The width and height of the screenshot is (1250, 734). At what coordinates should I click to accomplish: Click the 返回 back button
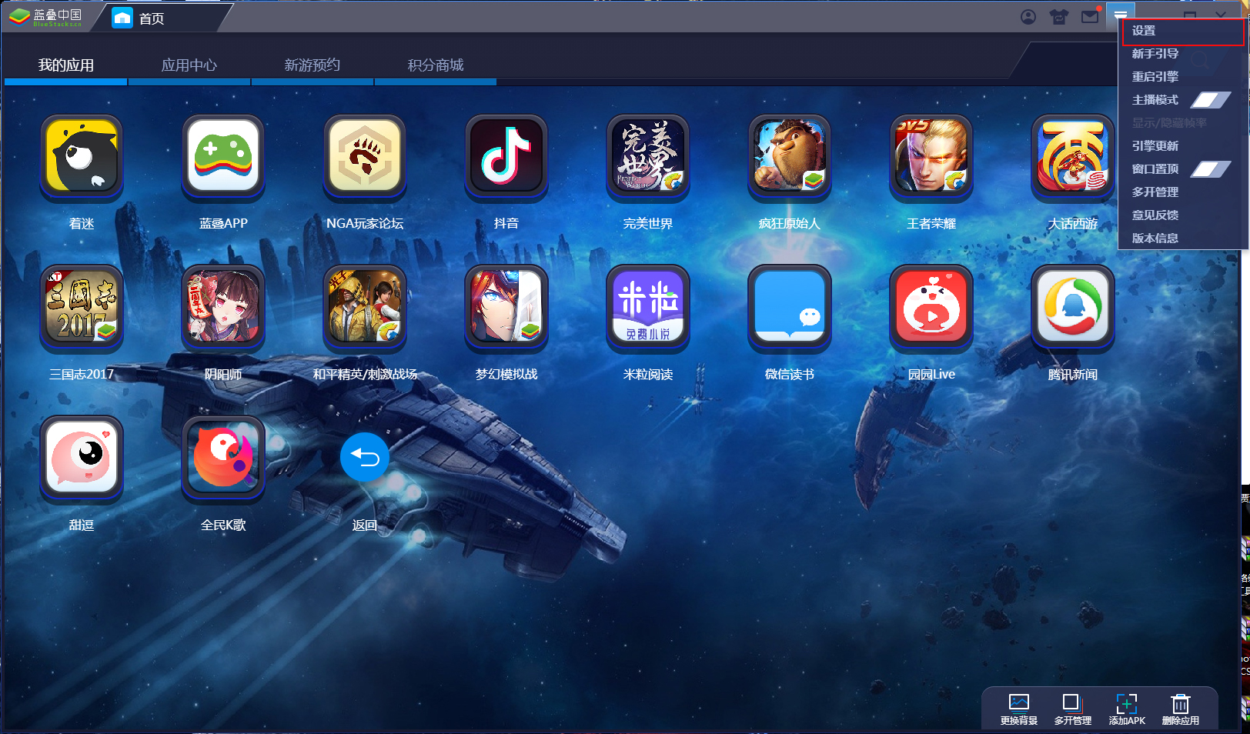pos(365,456)
